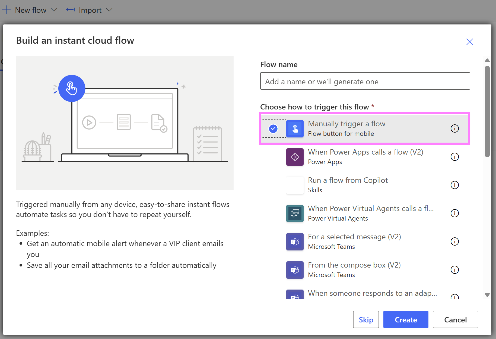Show info for Power Virtual Agents trigger

coord(455,213)
